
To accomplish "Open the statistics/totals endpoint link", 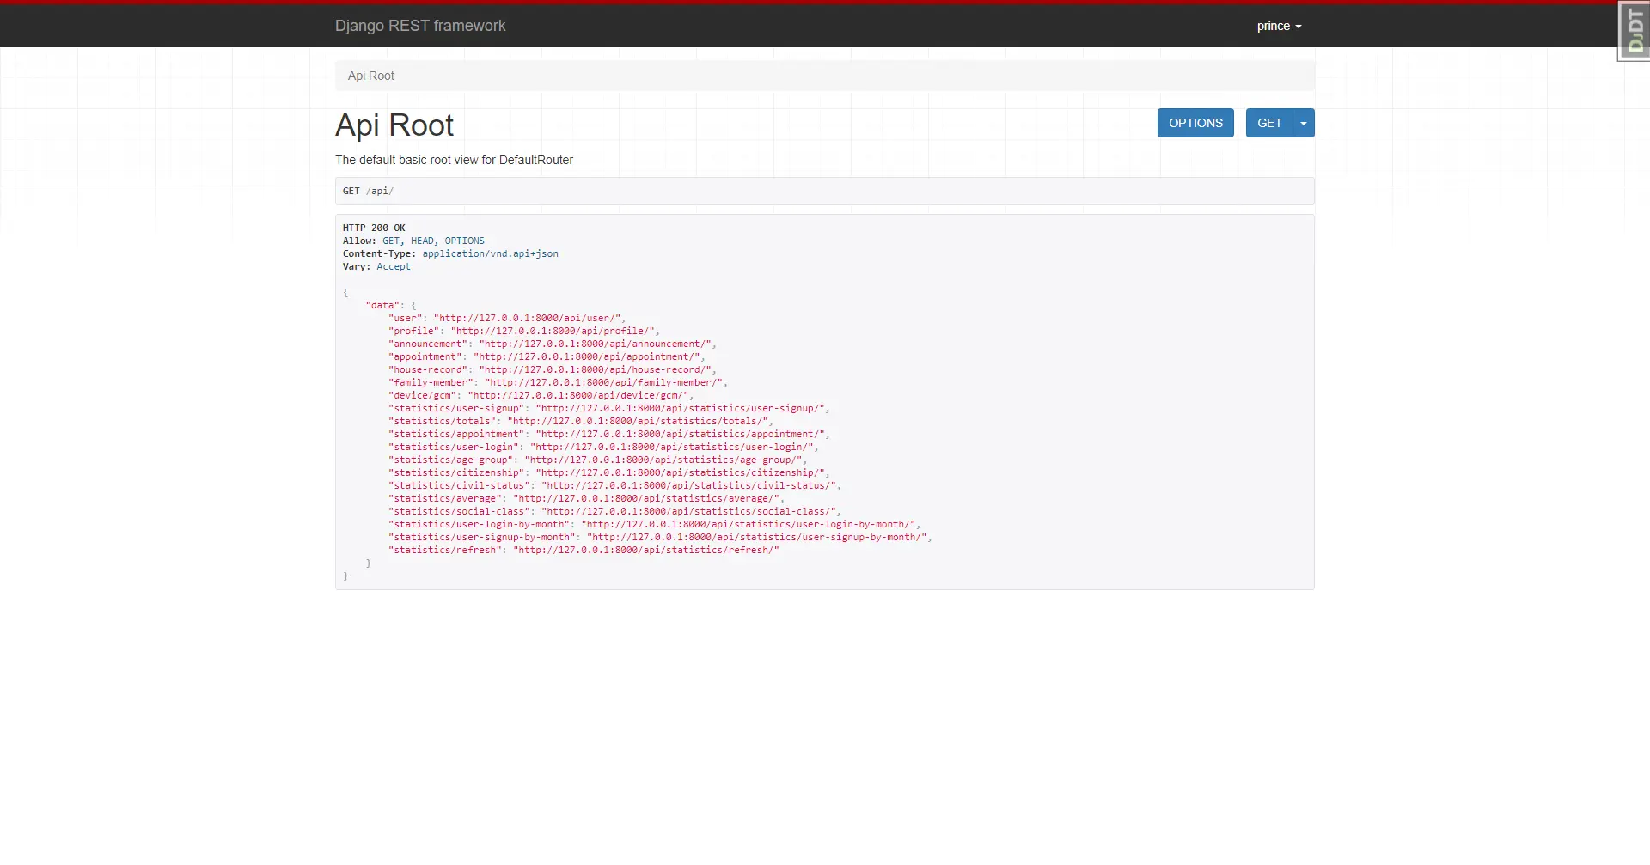I will tap(637, 421).
